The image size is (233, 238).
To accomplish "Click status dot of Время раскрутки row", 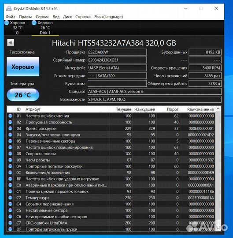I will click(10, 128).
